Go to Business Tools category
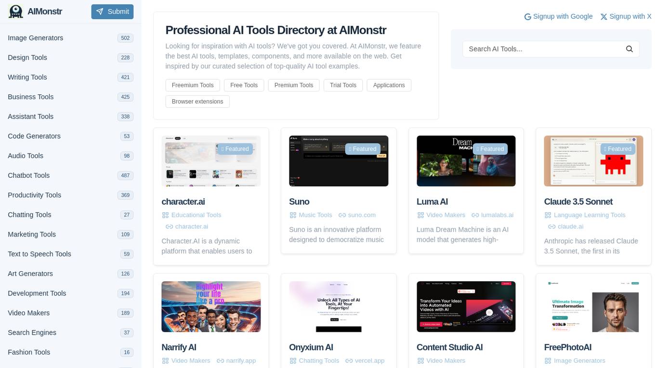The image size is (655, 368). point(70,97)
